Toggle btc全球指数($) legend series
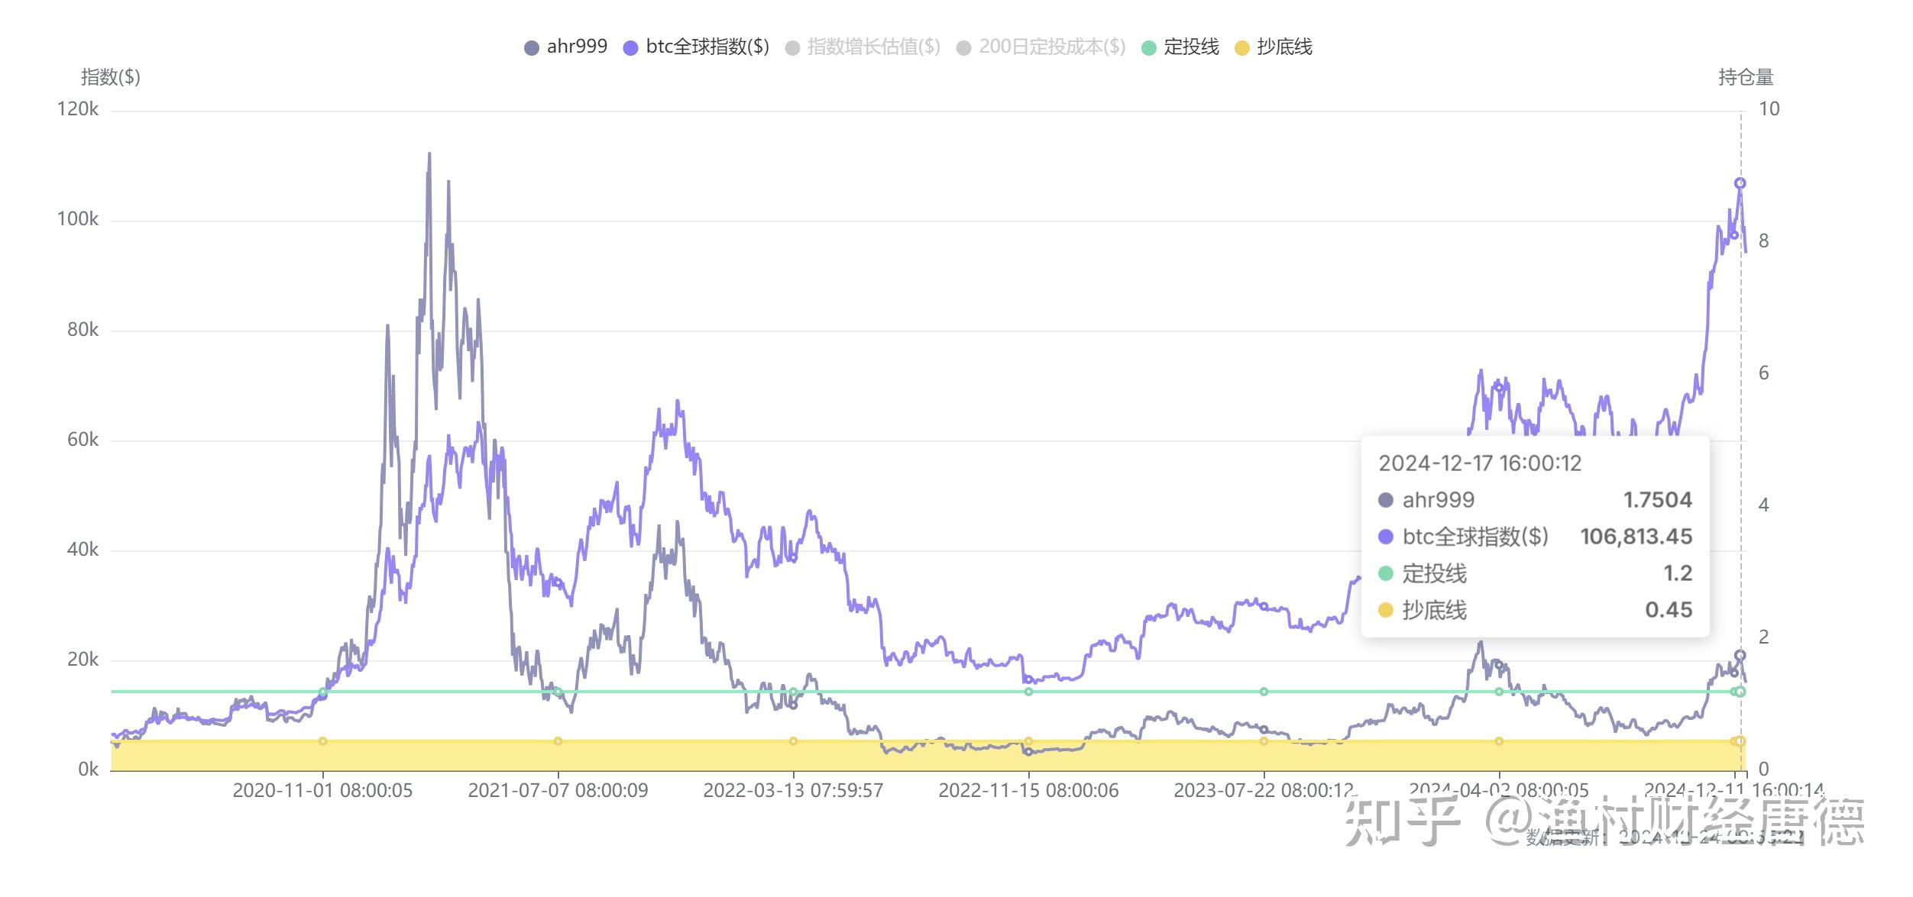The image size is (1913, 897). 696,47
